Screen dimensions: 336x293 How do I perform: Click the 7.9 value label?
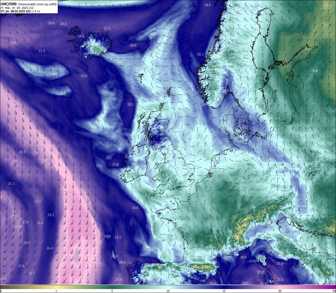click(282, 101)
